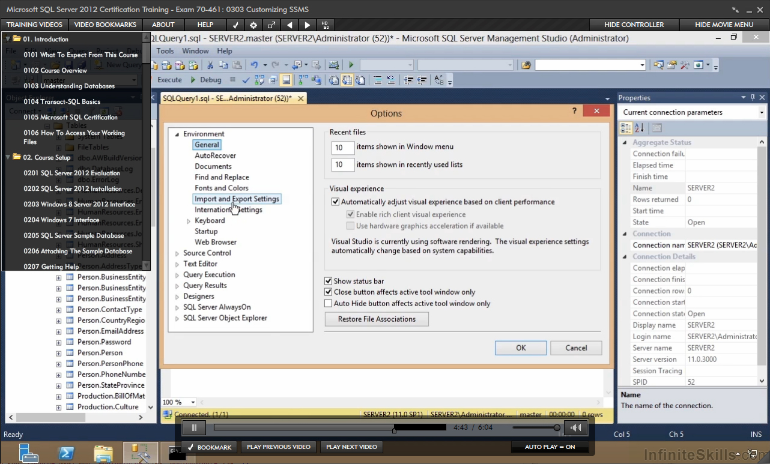Pause the video with the pause button

[194, 428]
